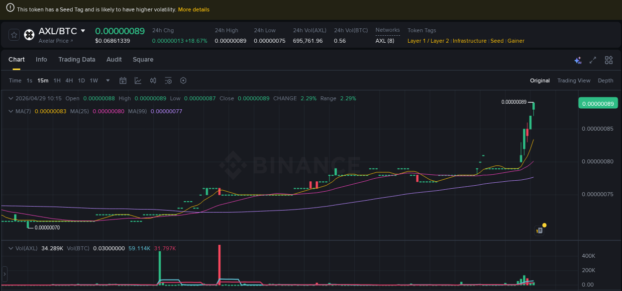This screenshot has height=291, width=622.
Task: Collapse the Vol(AXL) volume panel
Action: coord(10,248)
